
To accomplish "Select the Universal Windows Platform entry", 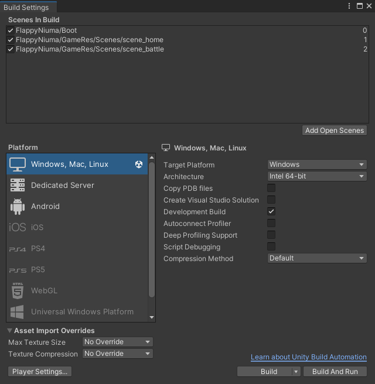I will [x=77, y=312].
